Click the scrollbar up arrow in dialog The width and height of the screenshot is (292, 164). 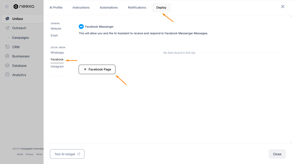tap(291, 16)
